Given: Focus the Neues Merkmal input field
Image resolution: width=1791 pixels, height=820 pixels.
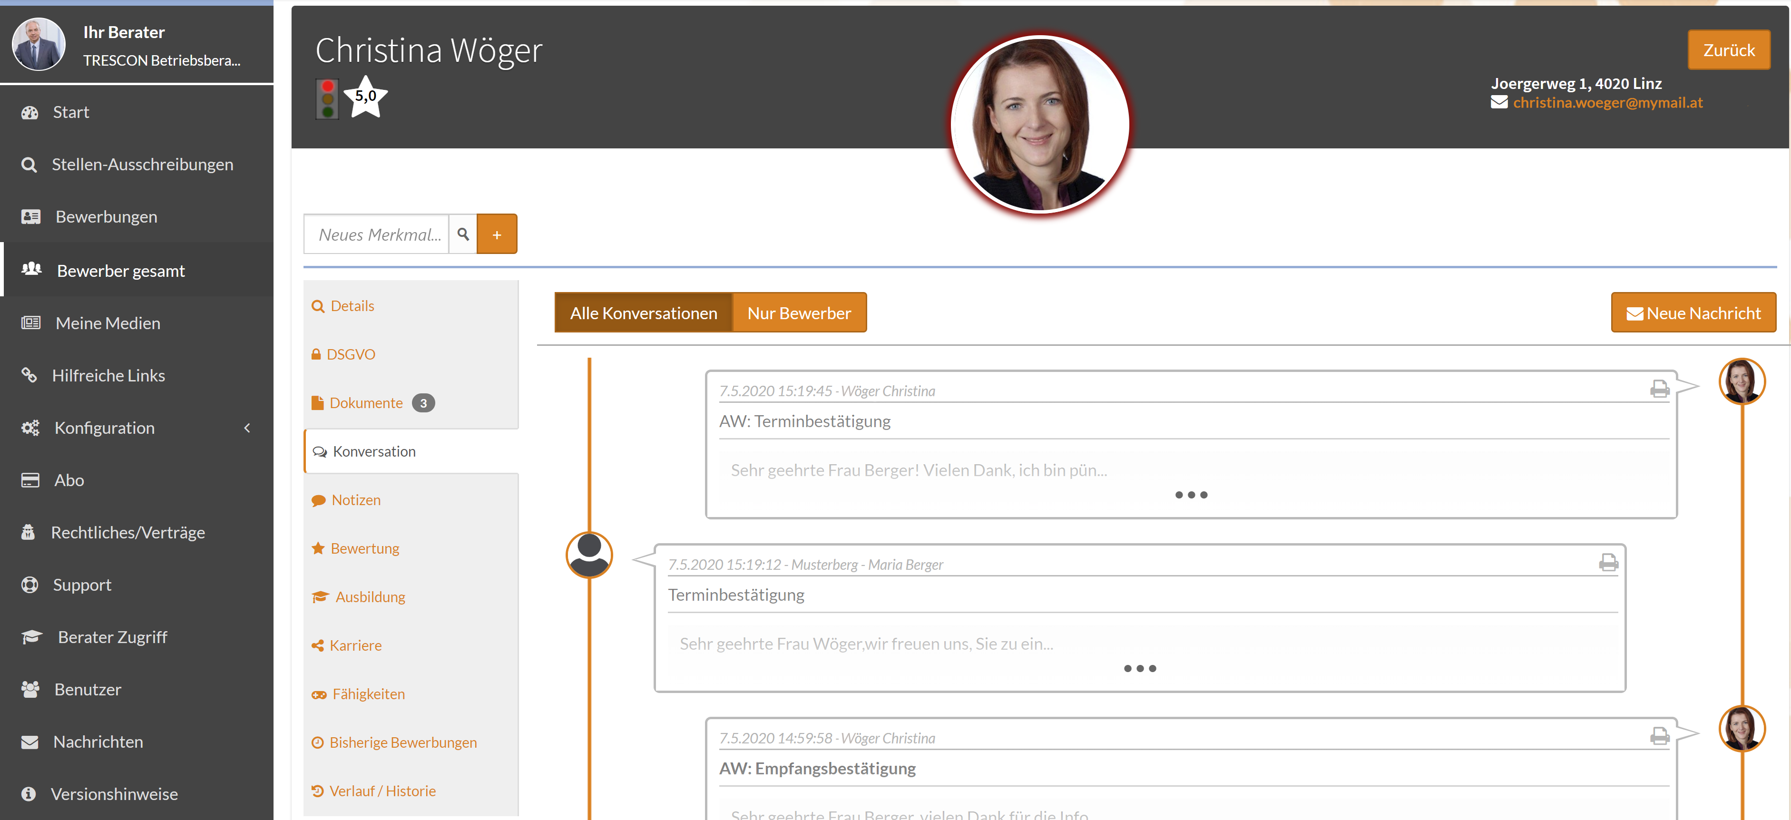Looking at the screenshot, I should click(377, 234).
